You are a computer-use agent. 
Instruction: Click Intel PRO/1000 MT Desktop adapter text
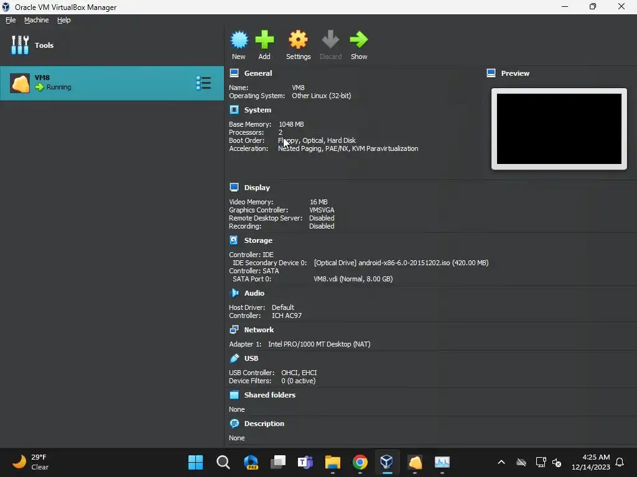[x=319, y=344]
